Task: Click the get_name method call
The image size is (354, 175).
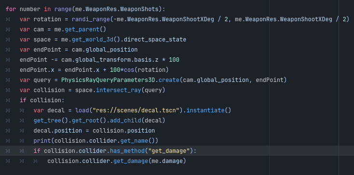Action: (135, 141)
